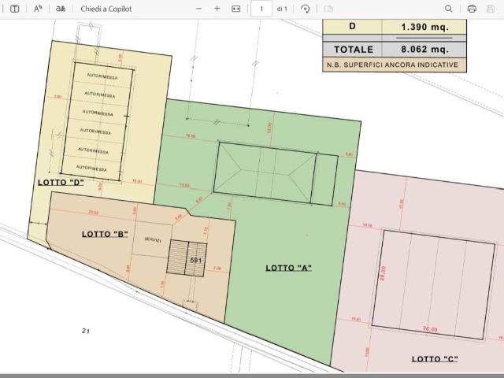Click the LOTTO "D" label on plan

click(x=61, y=182)
